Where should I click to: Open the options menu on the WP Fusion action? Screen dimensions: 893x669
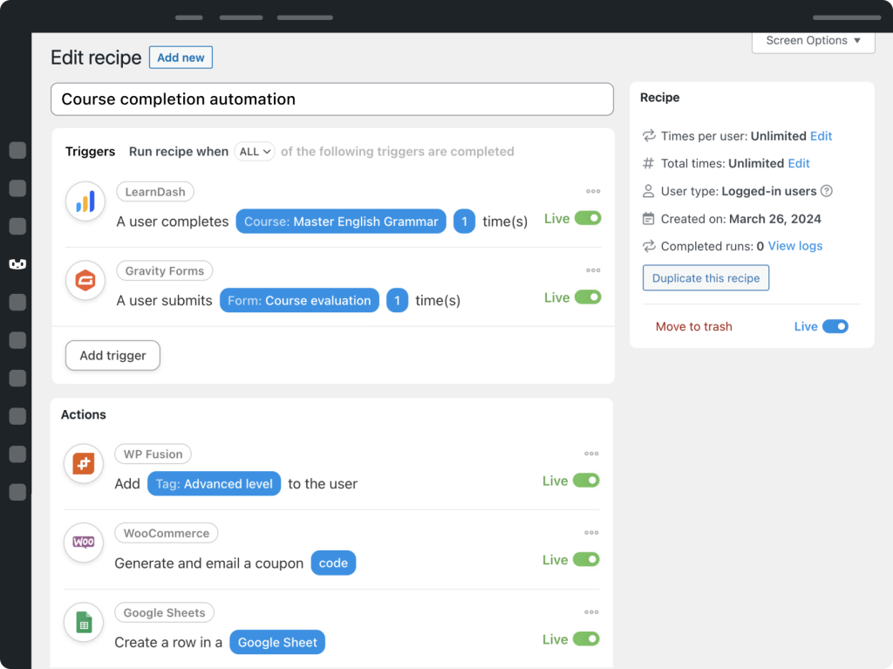(591, 454)
